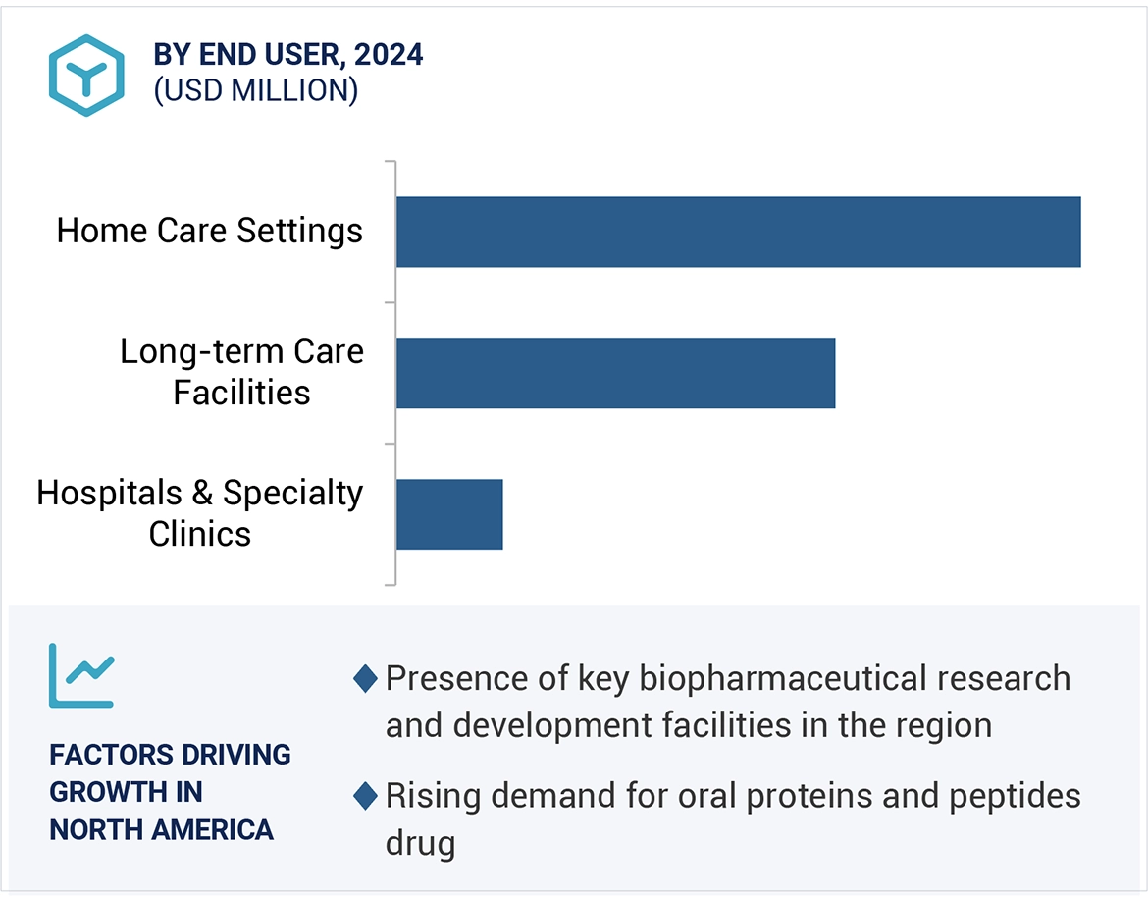Screen dimensions: 1148x897
Task: Click 'FACTORS DRIVING GROWTH IN NORTH AMERICA' heading
Action: point(170,792)
